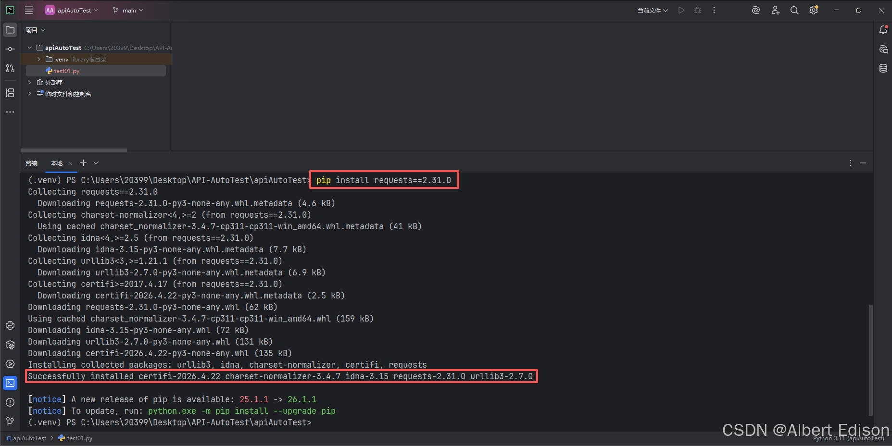This screenshot has height=446, width=892.
Task: Hide the terminal panel
Action: (863, 163)
